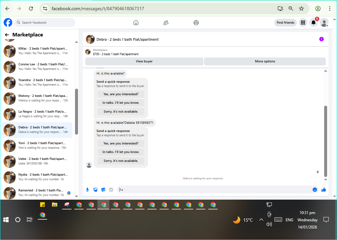Click the install app icon in address bar
337x240 pixels.
click(x=280, y=9)
